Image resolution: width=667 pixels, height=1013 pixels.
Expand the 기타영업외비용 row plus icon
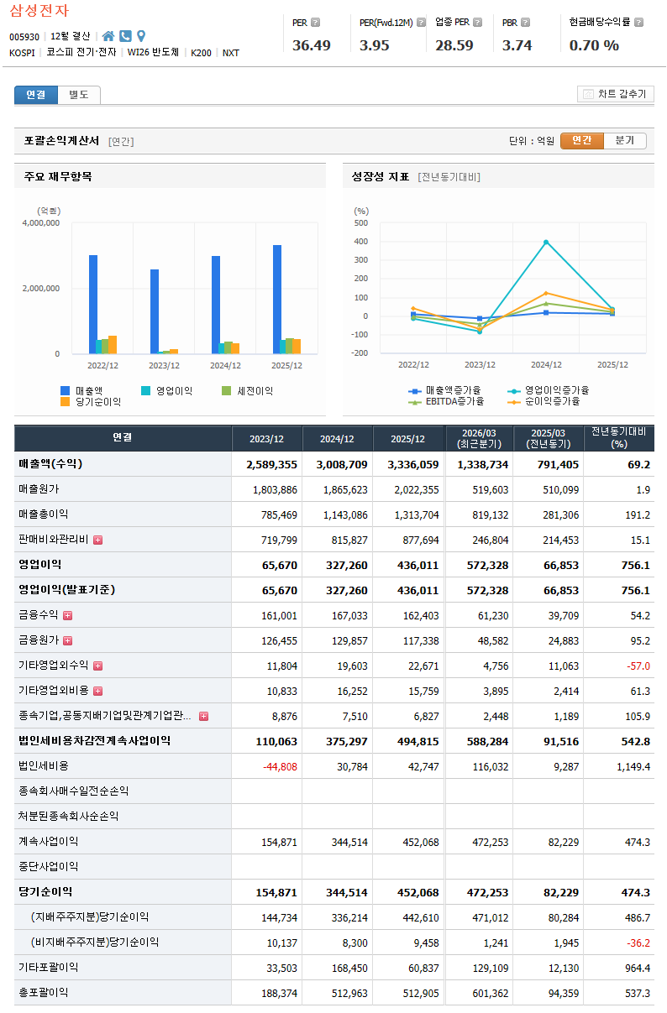(x=97, y=691)
